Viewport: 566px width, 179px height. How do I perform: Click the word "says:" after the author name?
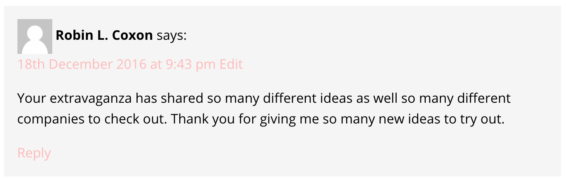171,36
